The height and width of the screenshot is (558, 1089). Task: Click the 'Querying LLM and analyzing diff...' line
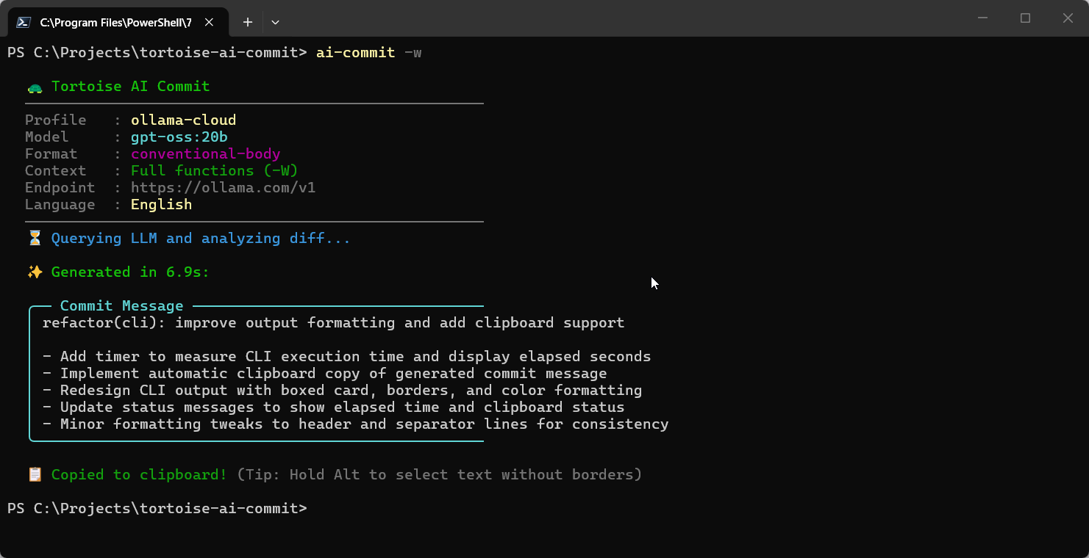pos(201,239)
